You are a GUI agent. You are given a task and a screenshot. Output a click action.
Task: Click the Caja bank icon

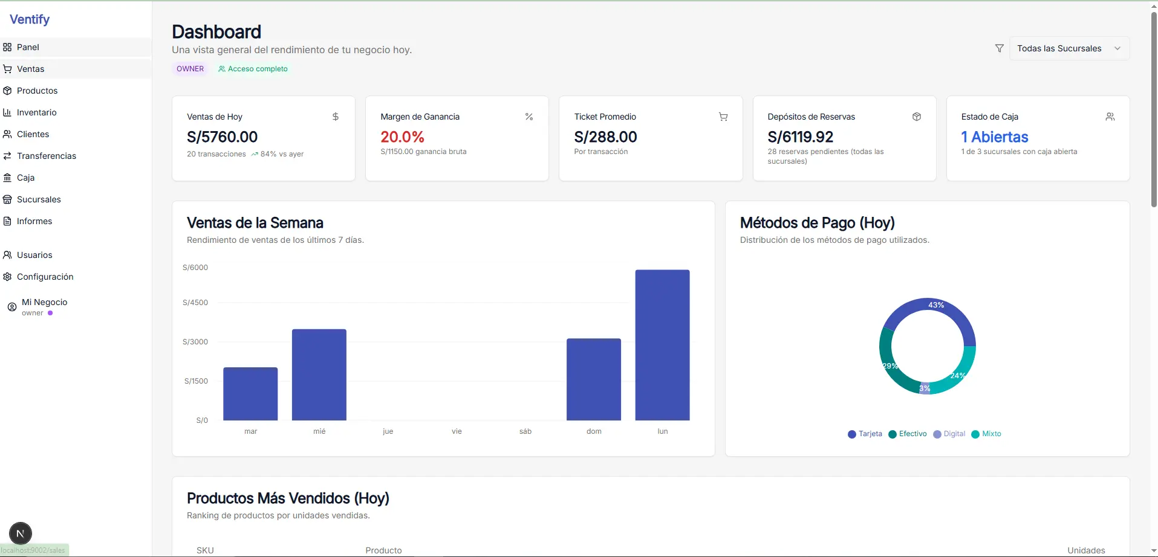pyautogui.click(x=7, y=178)
